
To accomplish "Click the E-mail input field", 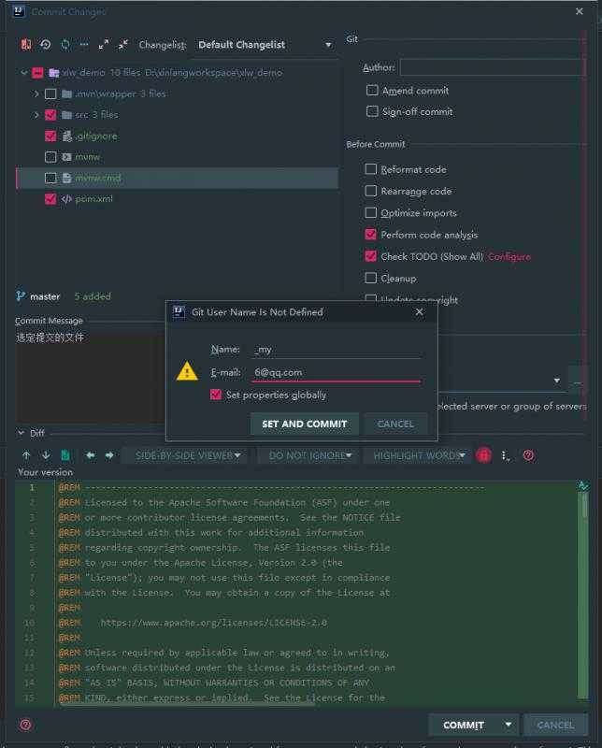I will click(336, 372).
